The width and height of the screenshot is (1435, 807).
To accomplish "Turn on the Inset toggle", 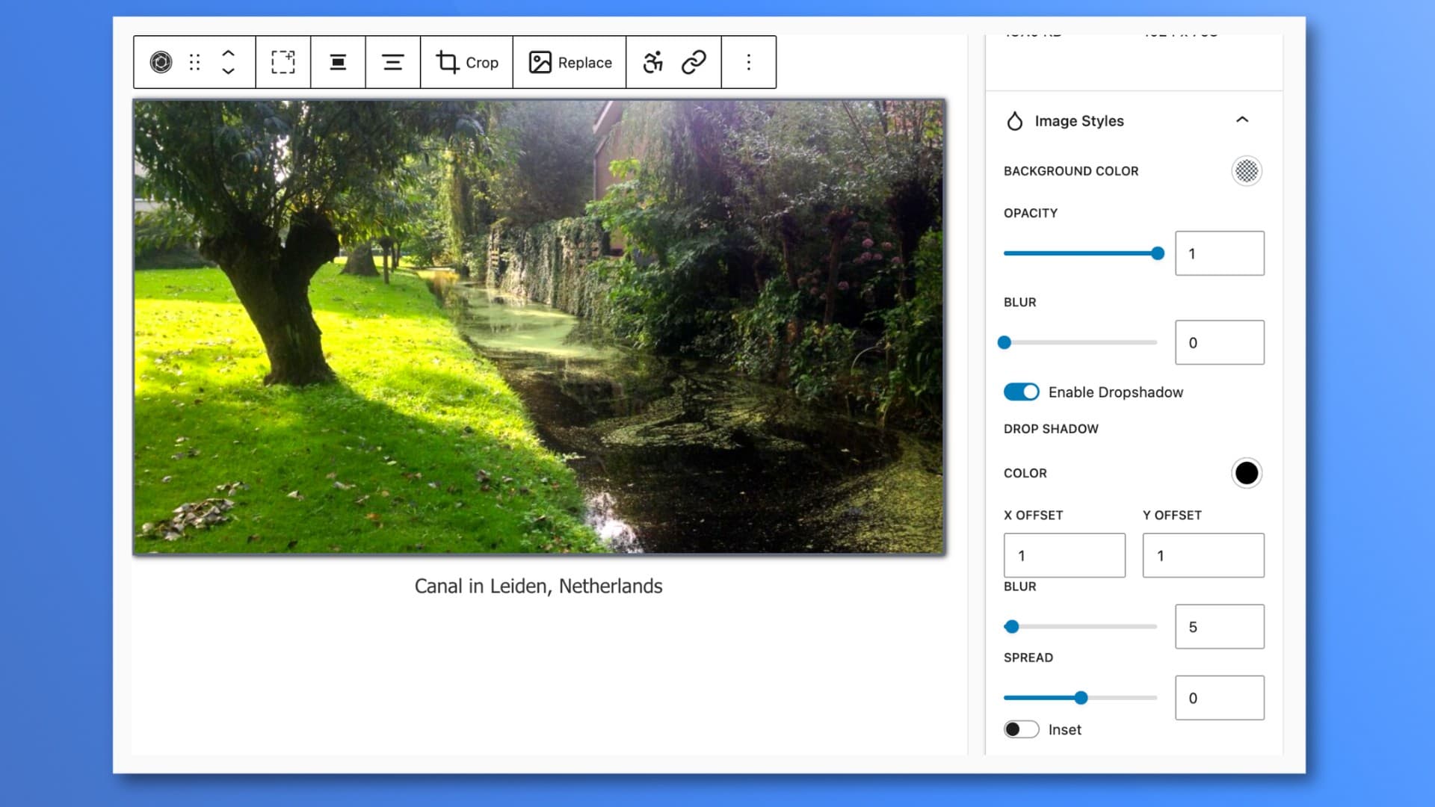I will [1021, 729].
